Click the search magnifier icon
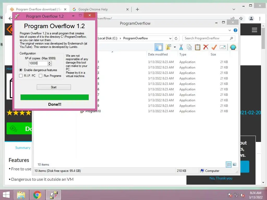 coord(231,38)
